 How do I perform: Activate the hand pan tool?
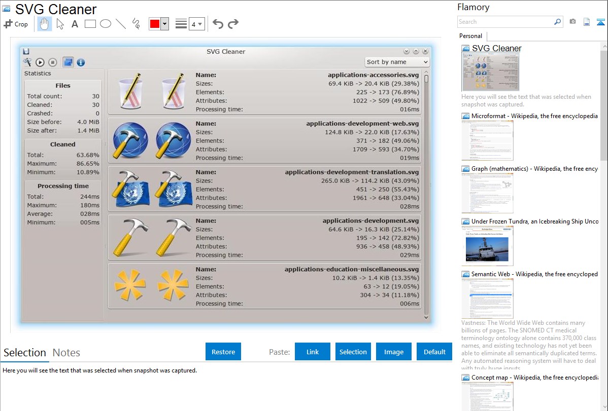tap(44, 24)
